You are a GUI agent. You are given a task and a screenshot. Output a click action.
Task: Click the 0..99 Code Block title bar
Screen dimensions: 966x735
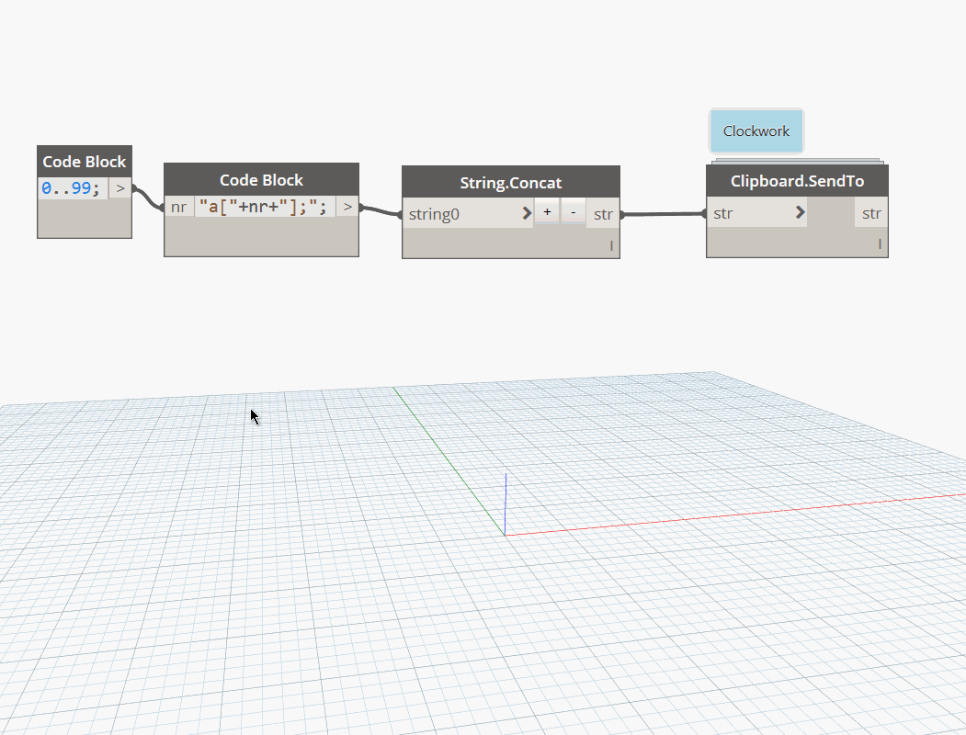[85, 162]
